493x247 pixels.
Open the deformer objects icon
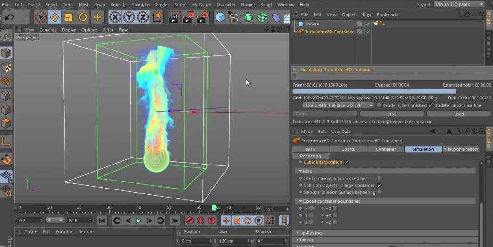coord(276,17)
